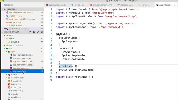Screen dimensions: 178x100
Task: Click the browserslist file icon
Action: (x=9, y=81)
